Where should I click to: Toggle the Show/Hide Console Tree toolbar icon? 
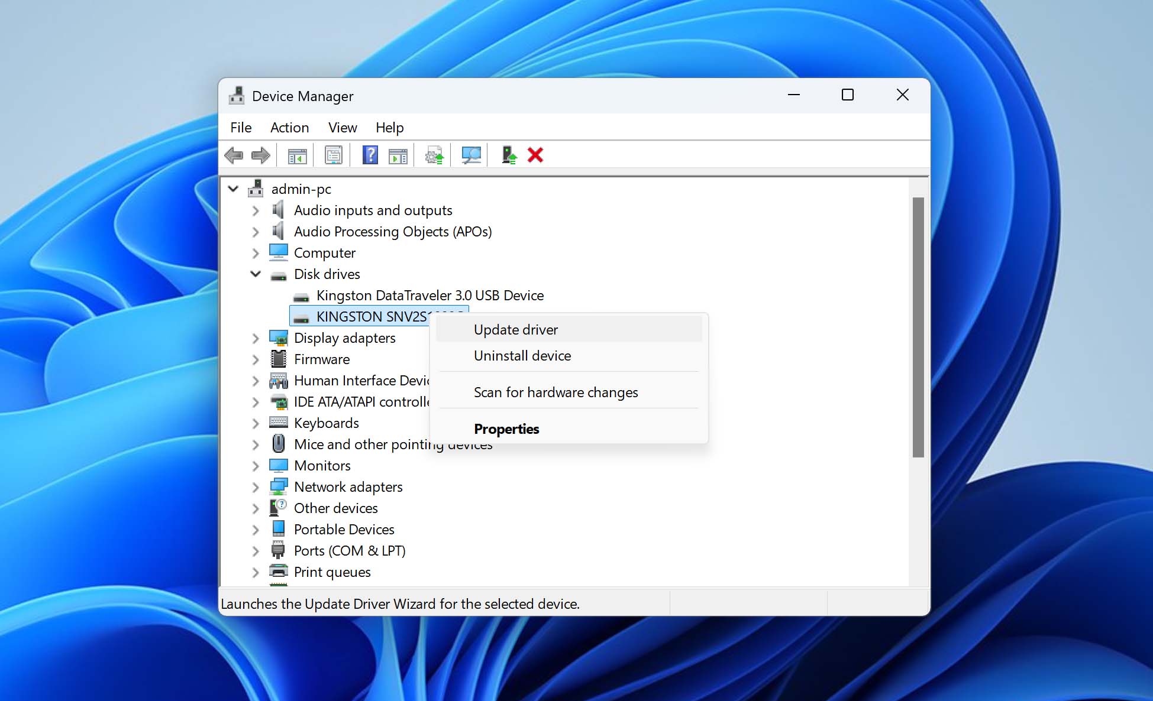click(296, 155)
